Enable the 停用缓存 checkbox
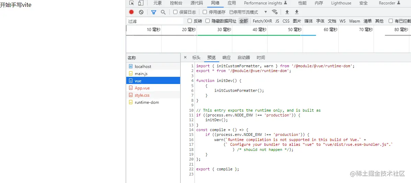Image resolution: width=411 pixels, height=183 pixels. point(205,12)
